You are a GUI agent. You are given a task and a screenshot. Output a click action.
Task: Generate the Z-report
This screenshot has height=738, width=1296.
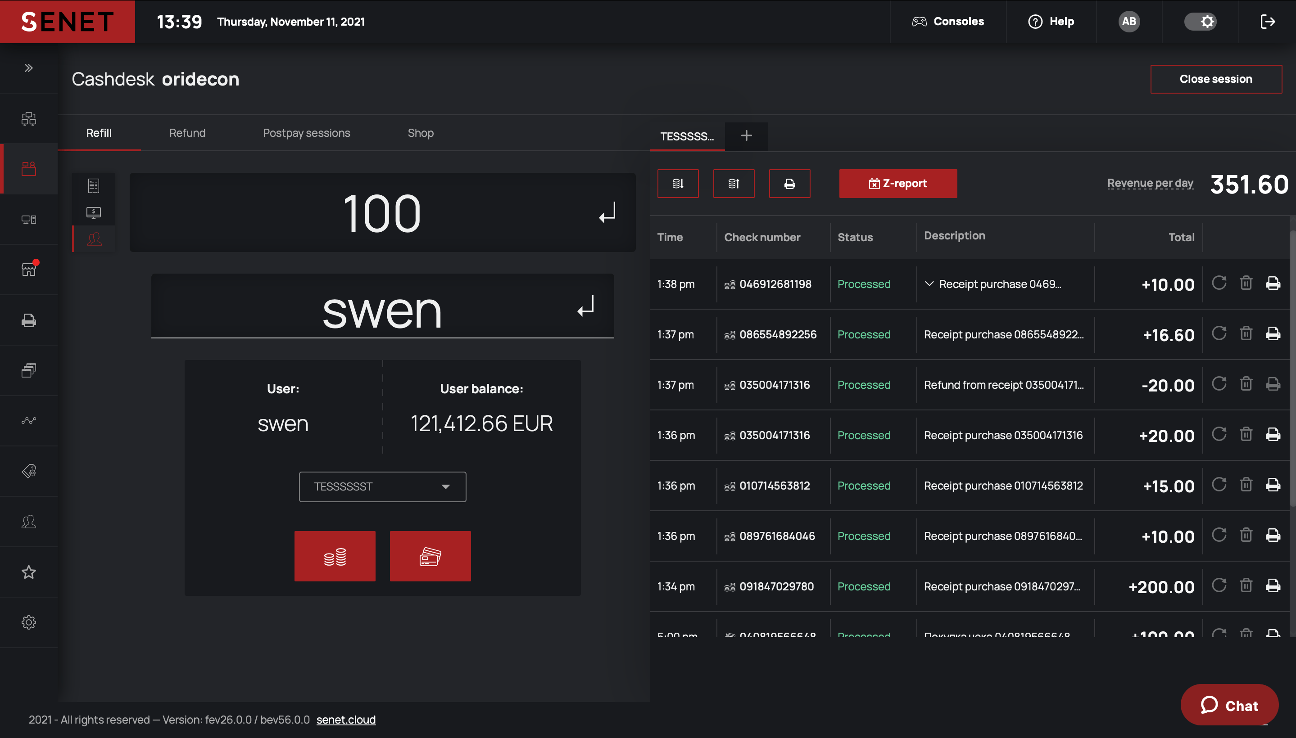point(898,184)
